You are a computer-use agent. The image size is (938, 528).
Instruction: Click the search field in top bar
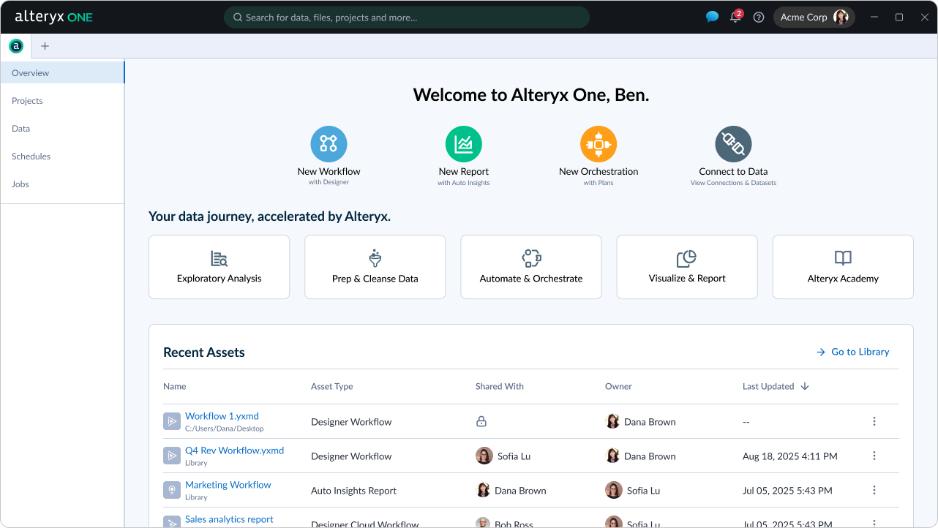click(406, 18)
